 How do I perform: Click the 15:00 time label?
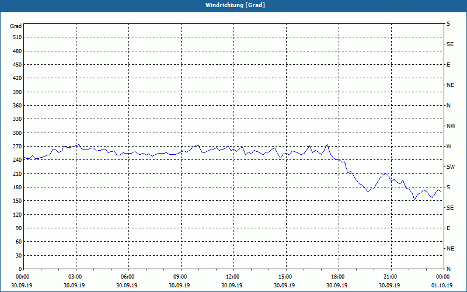286,277
